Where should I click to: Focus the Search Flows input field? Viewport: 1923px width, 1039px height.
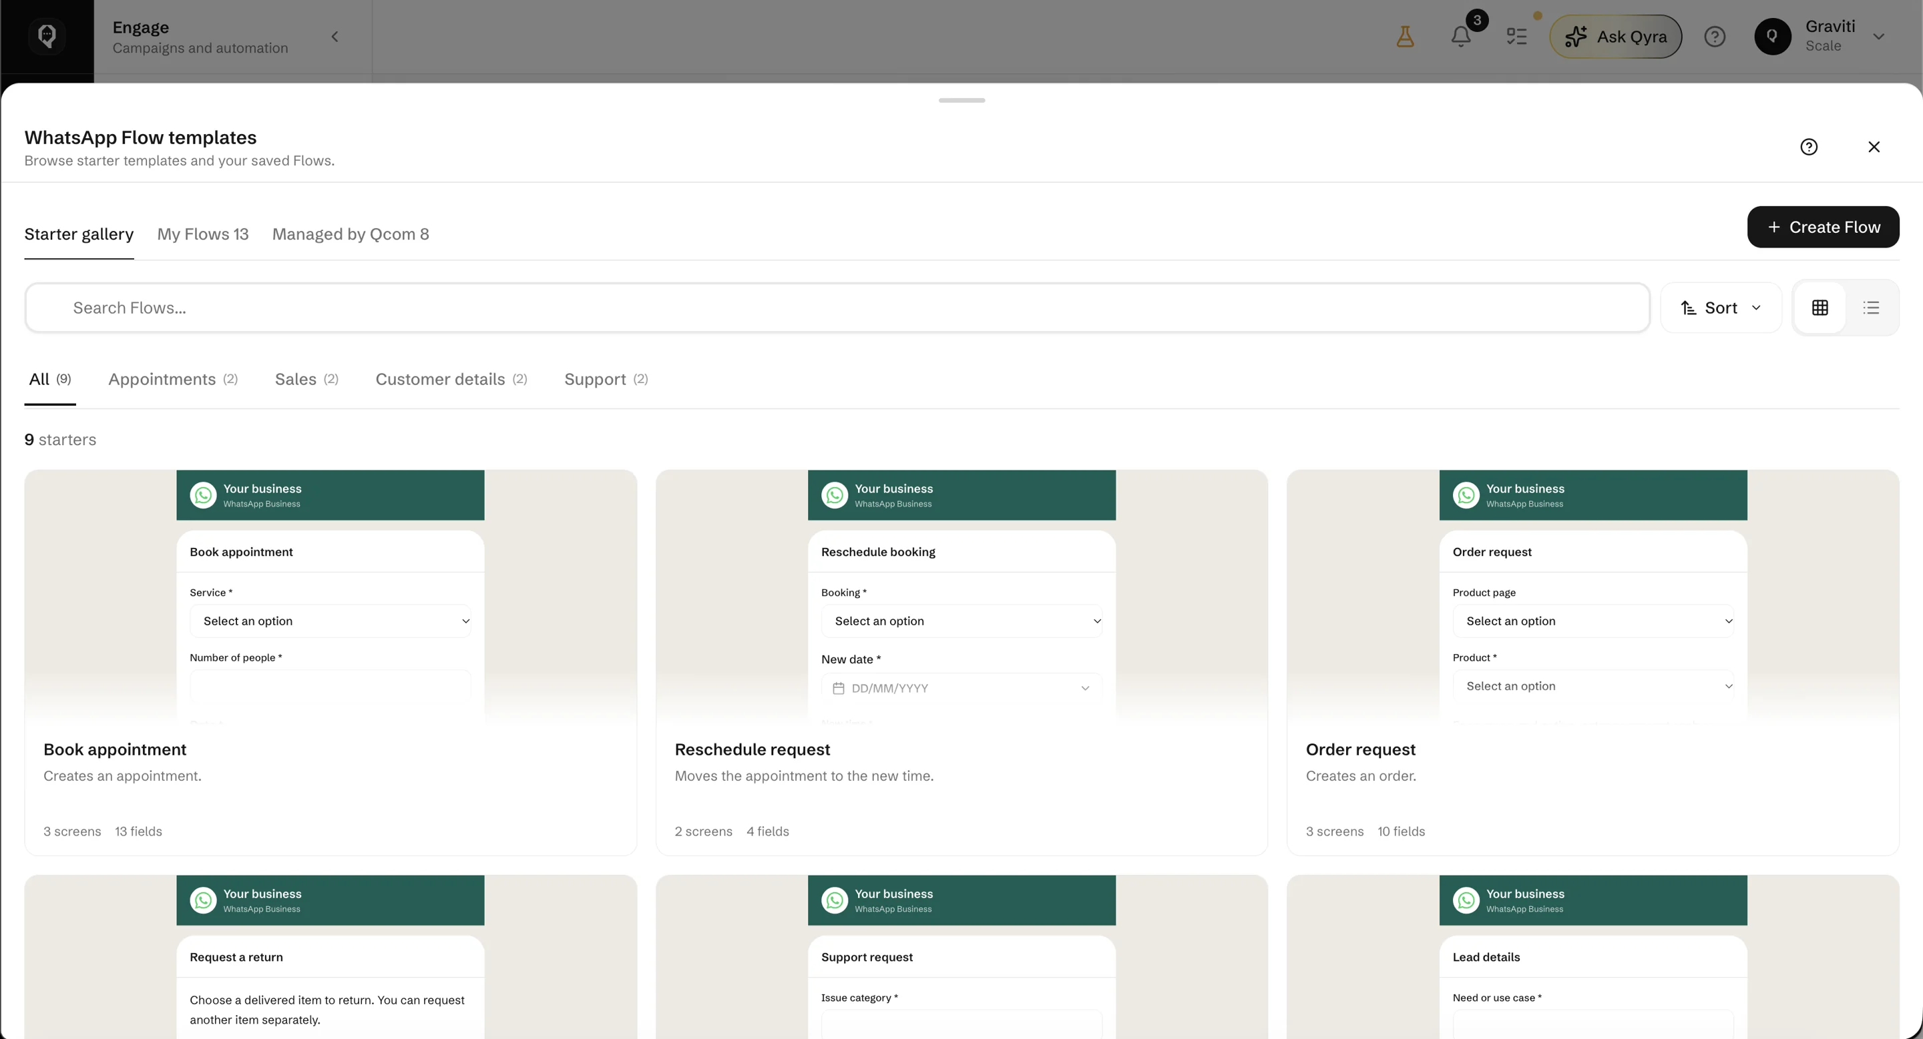[837, 308]
